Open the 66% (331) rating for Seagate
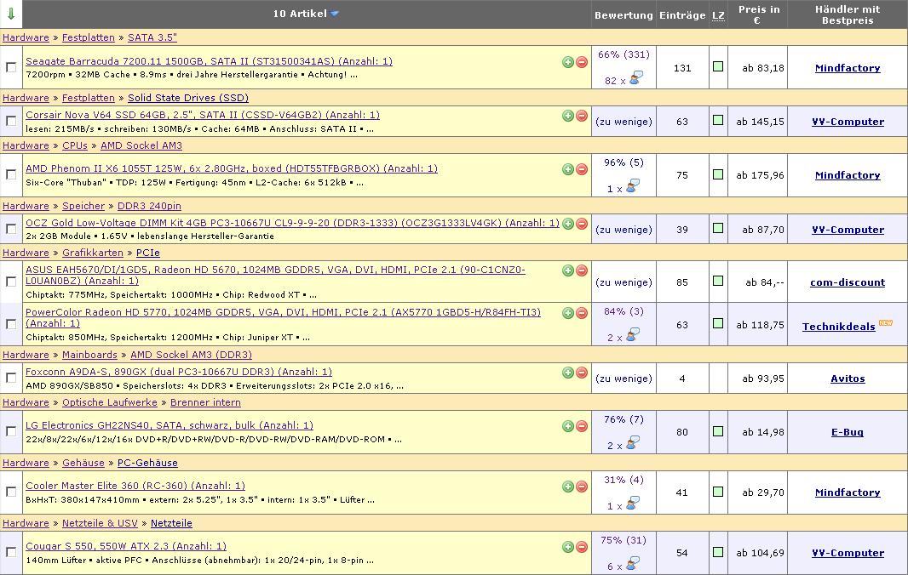 click(x=624, y=54)
